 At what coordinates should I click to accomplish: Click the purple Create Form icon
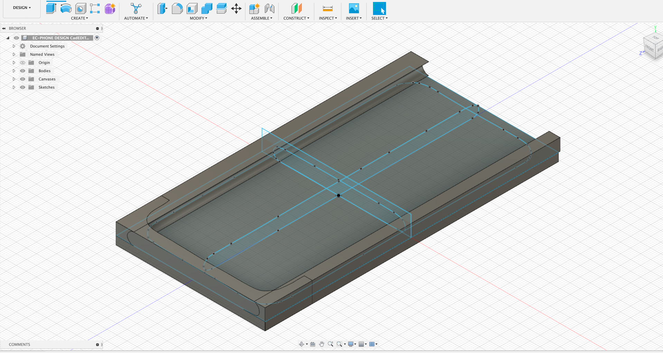click(110, 8)
